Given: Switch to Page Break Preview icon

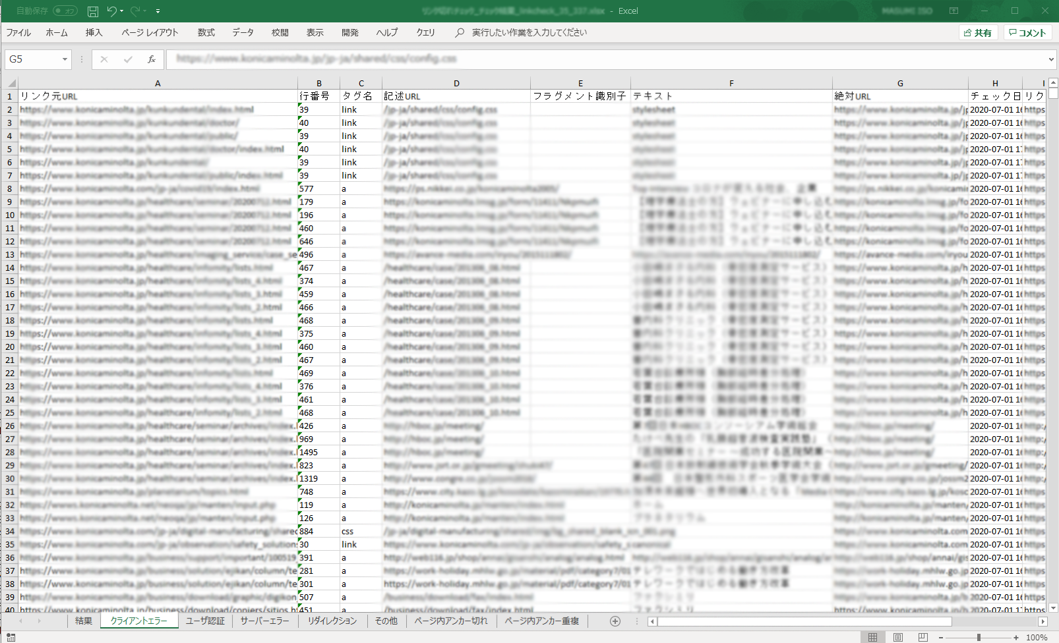Looking at the screenshot, I should point(923,637).
